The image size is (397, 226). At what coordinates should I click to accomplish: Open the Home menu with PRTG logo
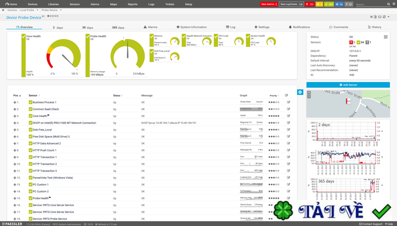tap(11, 4)
